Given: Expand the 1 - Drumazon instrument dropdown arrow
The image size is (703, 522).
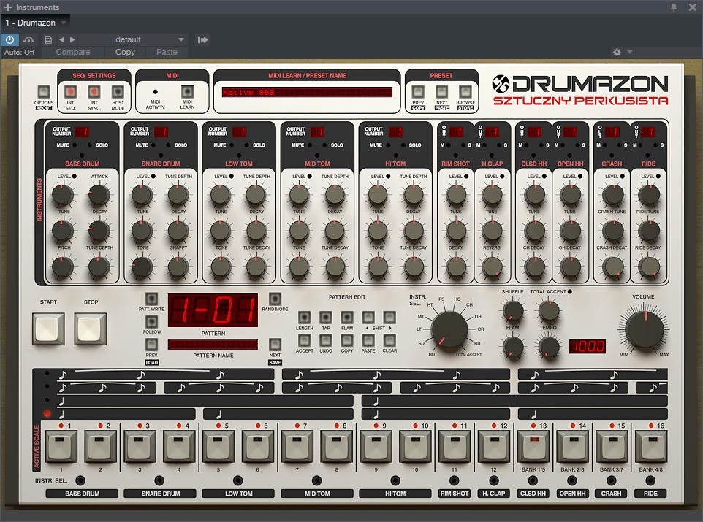Looking at the screenshot, I should pyautogui.click(x=64, y=23).
